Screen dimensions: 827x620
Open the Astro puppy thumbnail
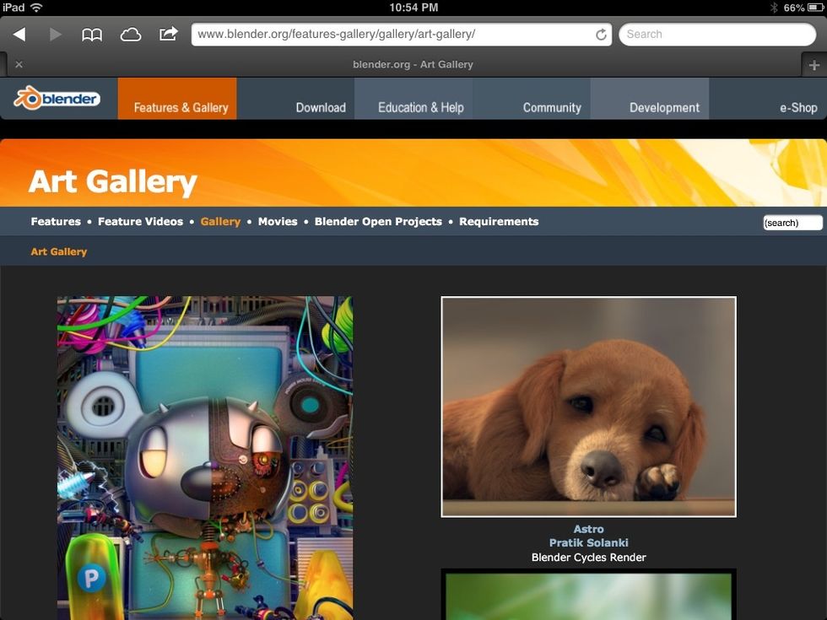pyautogui.click(x=588, y=407)
